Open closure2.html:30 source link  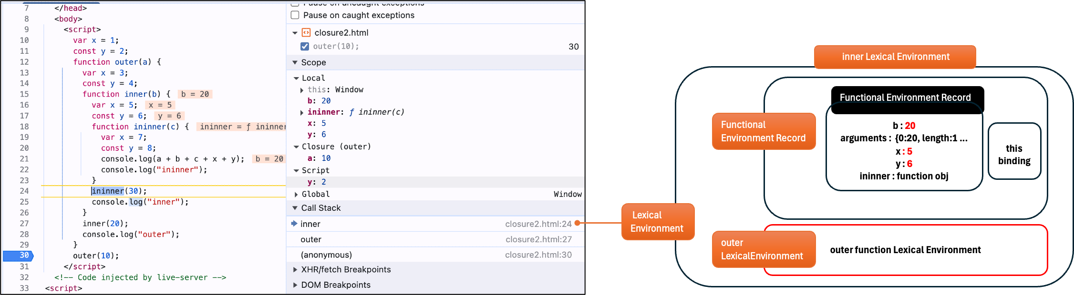click(x=538, y=255)
